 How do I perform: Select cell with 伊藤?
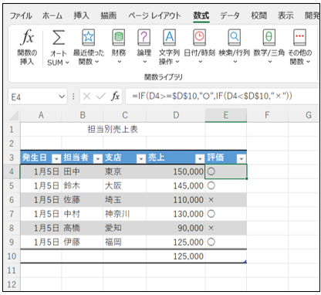coord(83,242)
